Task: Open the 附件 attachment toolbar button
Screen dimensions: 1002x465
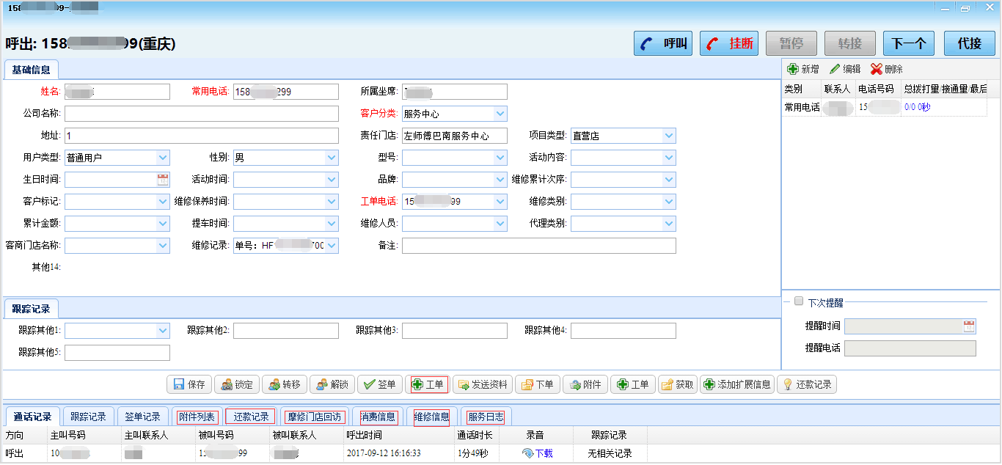Action: (585, 384)
